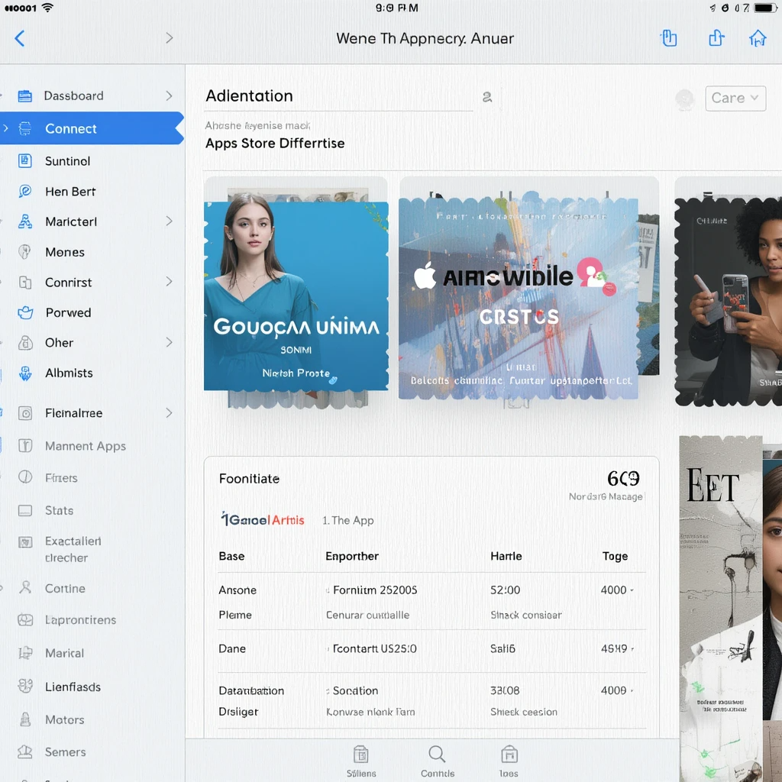Tap the back arrow in top bar
Image resolution: width=782 pixels, height=782 pixels.
pyautogui.click(x=20, y=38)
